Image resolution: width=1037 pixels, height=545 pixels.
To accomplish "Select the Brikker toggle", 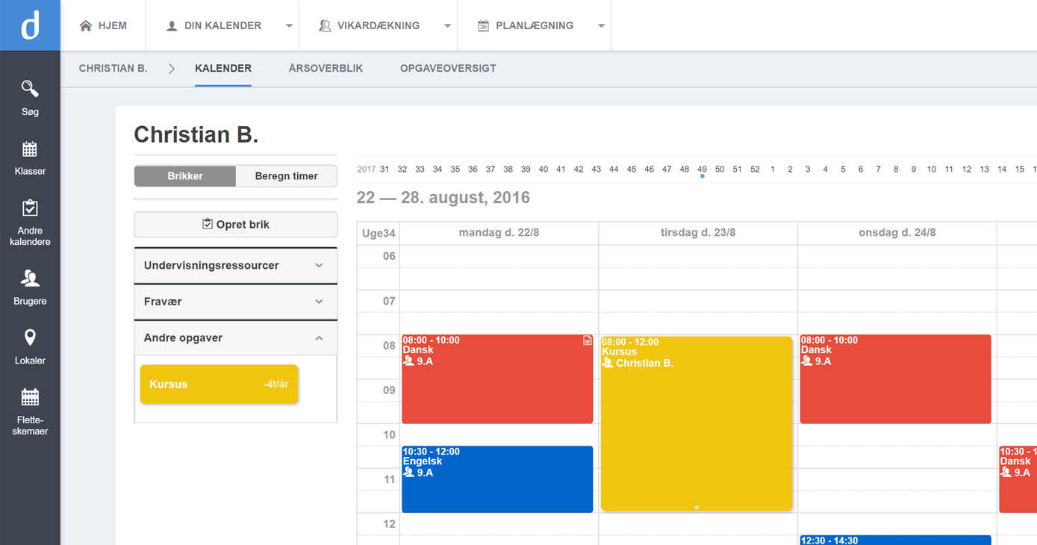I will [185, 176].
